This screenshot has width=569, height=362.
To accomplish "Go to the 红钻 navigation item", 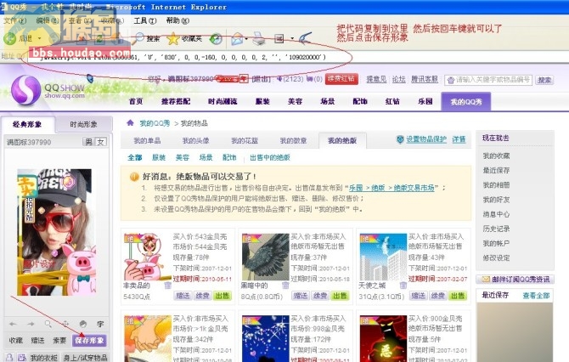I will coord(392,101).
